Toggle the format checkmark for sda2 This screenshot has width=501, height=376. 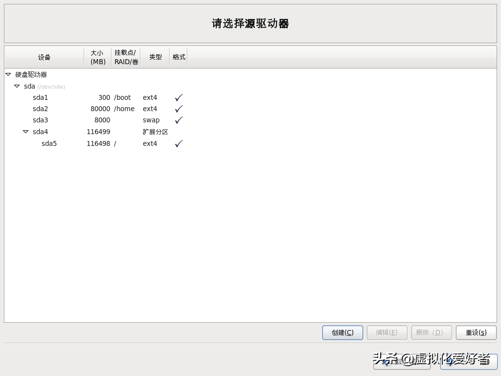(179, 109)
